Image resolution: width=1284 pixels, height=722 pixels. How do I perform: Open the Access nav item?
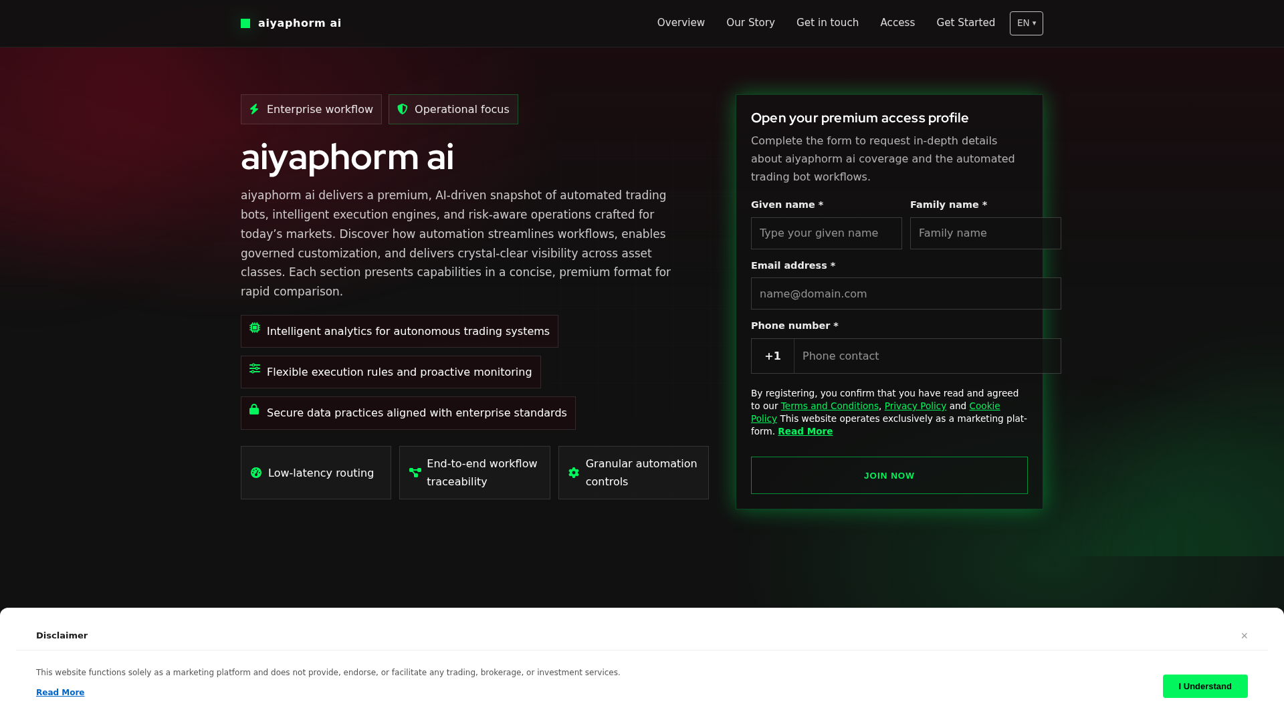click(897, 23)
